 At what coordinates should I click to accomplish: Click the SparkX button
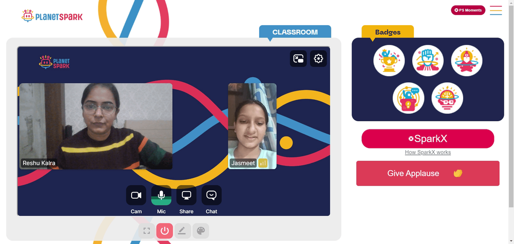pos(428,139)
